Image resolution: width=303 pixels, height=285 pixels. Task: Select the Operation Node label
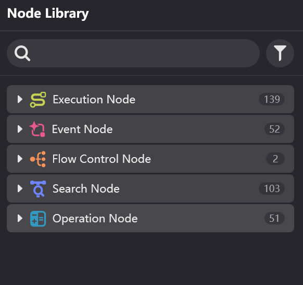tap(95, 219)
